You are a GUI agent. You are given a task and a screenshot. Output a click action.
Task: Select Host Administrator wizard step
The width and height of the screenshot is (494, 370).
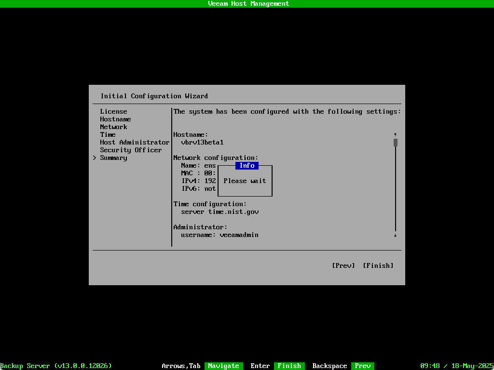pos(135,142)
